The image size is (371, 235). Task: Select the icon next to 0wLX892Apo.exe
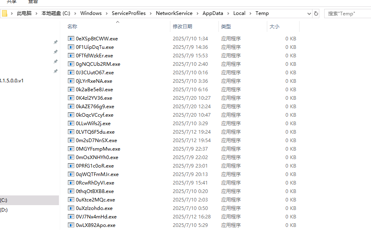click(71, 225)
